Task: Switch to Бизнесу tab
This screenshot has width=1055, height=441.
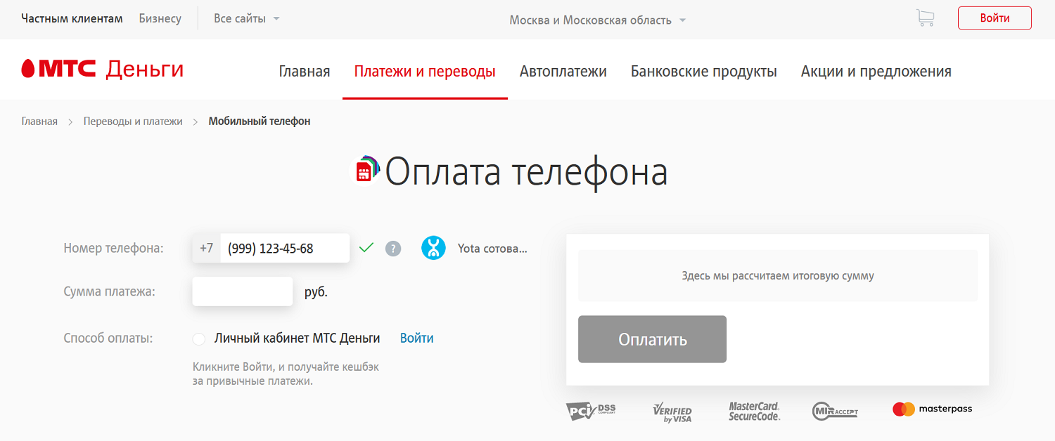Action: (160, 18)
